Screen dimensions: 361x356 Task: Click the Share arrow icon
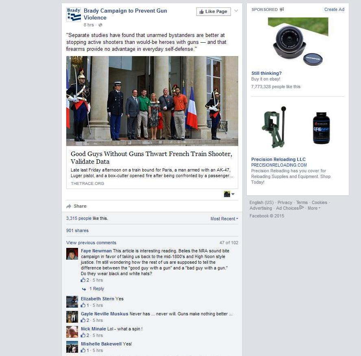[x=69, y=206]
